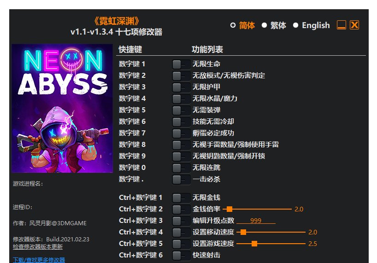
Task: Click the 进程ID label
Action: 23,207
